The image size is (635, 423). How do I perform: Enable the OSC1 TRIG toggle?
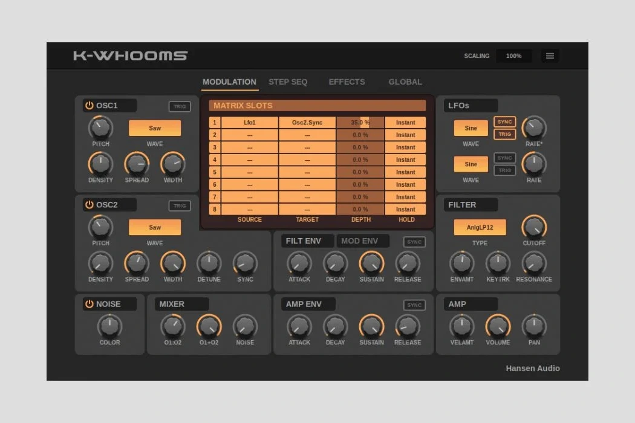point(180,107)
